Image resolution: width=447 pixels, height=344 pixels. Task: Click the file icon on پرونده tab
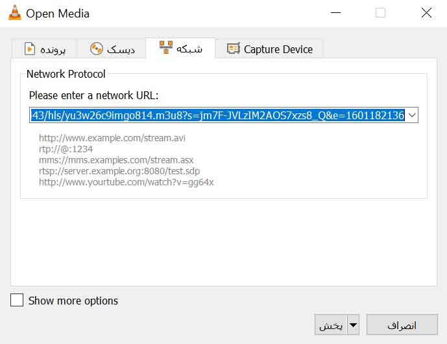[x=30, y=49]
